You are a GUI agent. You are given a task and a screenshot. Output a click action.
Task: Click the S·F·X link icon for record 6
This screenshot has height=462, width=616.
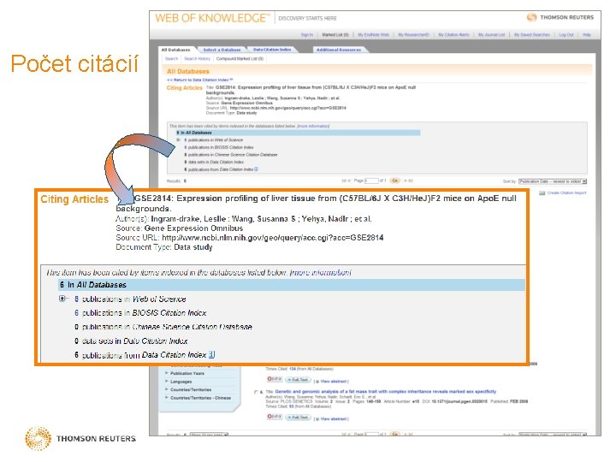[275, 417]
